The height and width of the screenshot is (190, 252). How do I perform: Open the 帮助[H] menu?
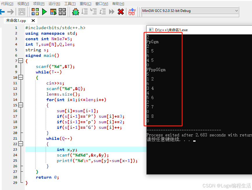[118, 3]
